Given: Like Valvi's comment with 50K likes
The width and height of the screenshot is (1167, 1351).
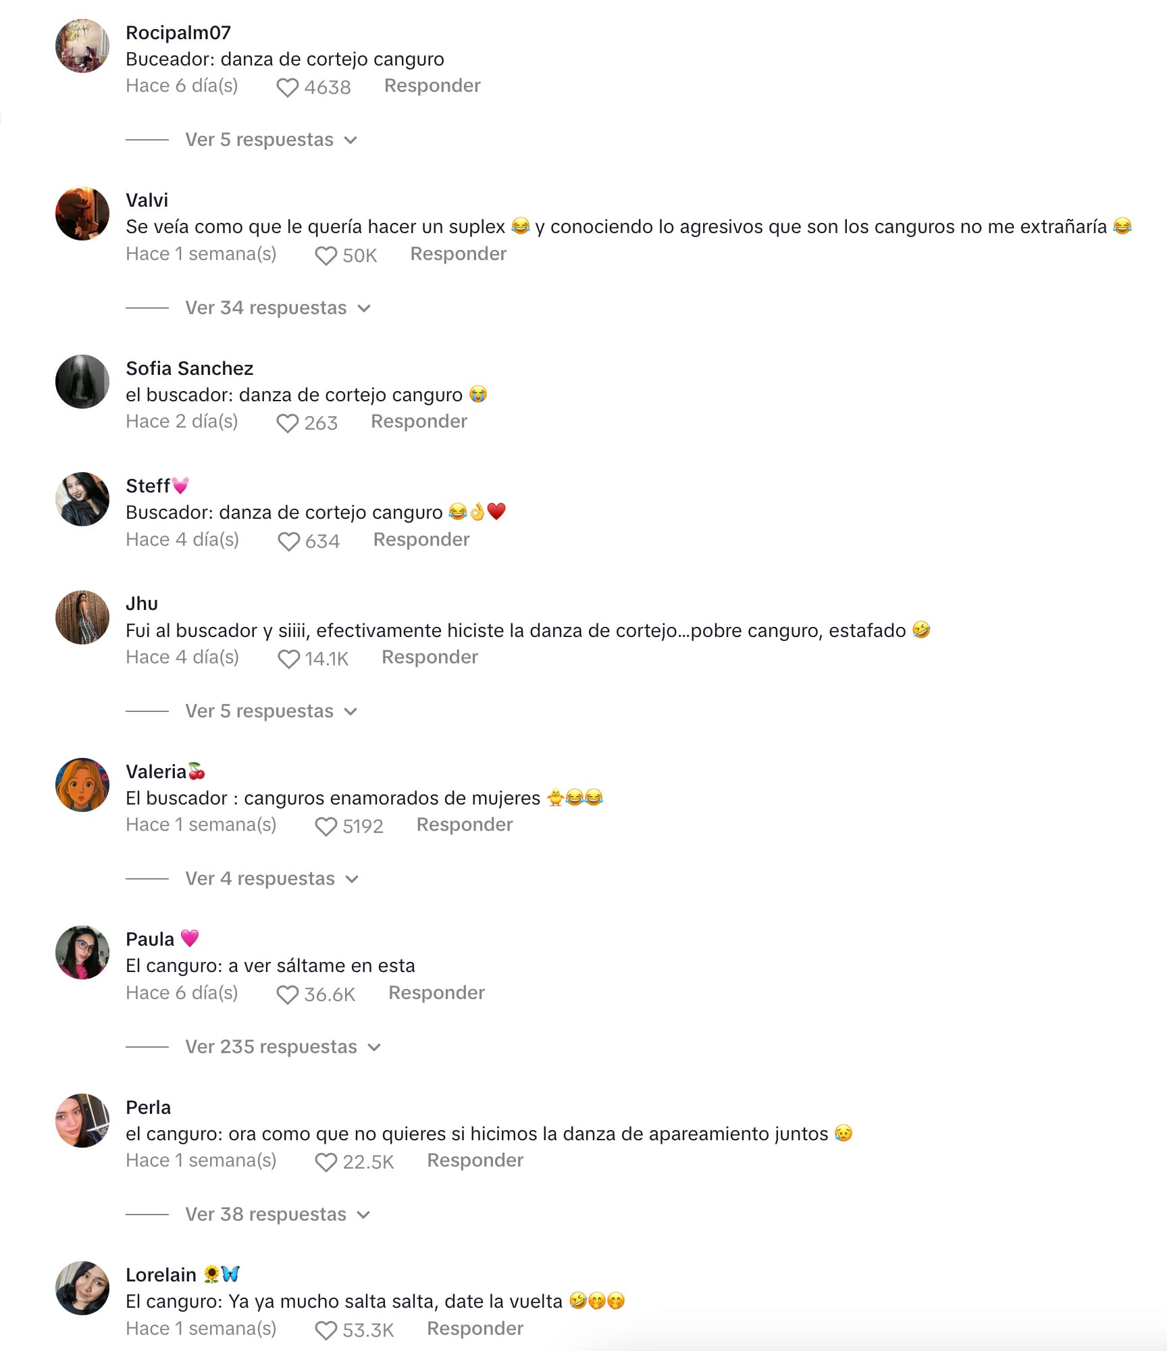Looking at the screenshot, I should click(x=326, y=255).
